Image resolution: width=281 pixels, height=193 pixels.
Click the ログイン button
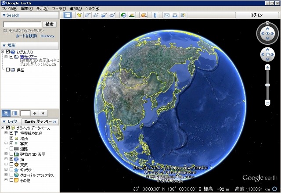point(256,15)
